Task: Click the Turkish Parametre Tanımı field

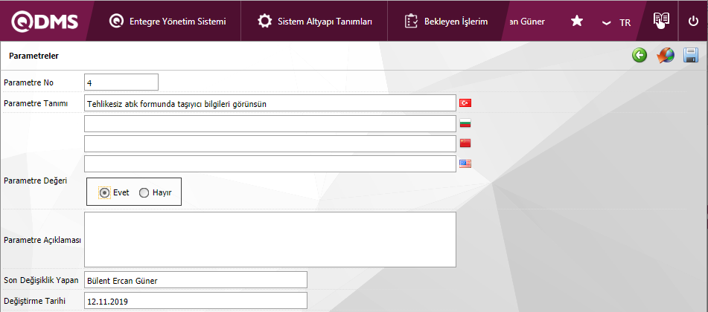Action: click(x=270, y=103)
